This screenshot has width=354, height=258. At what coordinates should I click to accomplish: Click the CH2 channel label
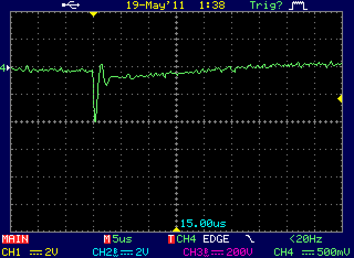pyautogui.click(x=103, y=252)
